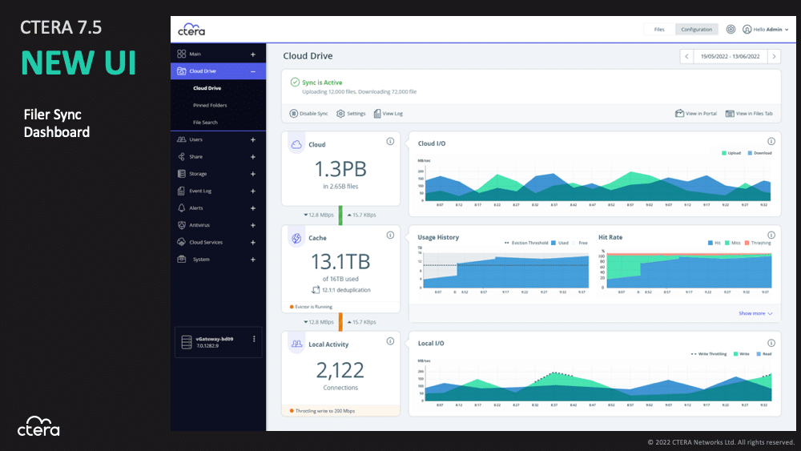
Task: Select Pinned Folders submenu item
Action: (x=210, y=105)
